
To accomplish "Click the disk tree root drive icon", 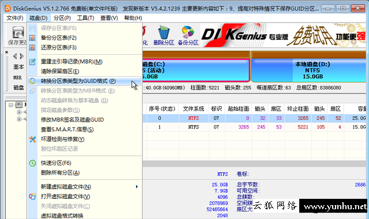I will coord(19,105).
